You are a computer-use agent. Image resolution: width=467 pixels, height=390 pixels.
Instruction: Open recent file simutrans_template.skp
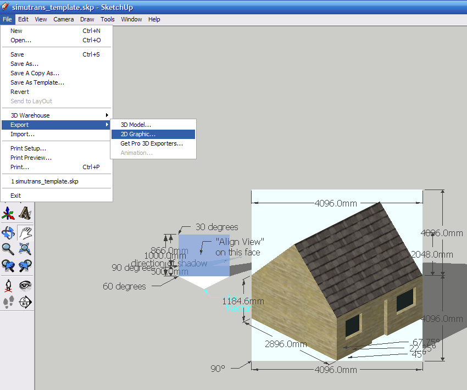[45, 181]
